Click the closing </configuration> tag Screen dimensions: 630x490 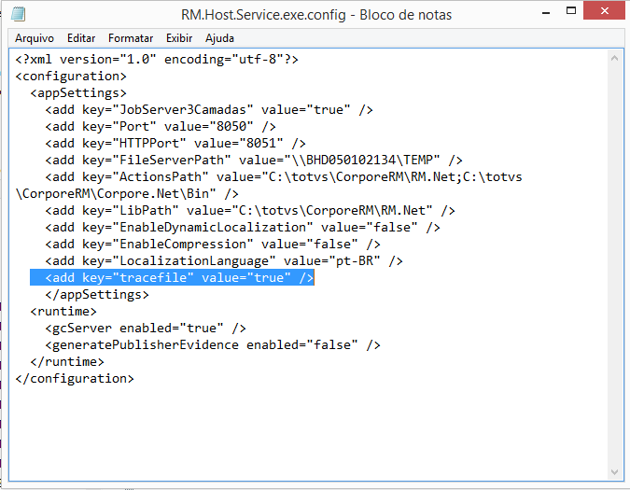click(x=75, y=379)
